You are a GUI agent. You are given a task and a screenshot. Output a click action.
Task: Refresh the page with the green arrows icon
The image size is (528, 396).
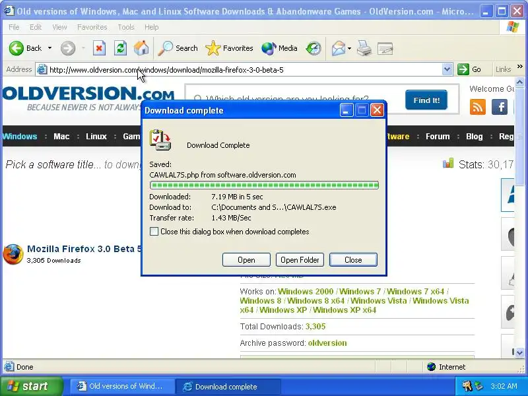(120, 48)
